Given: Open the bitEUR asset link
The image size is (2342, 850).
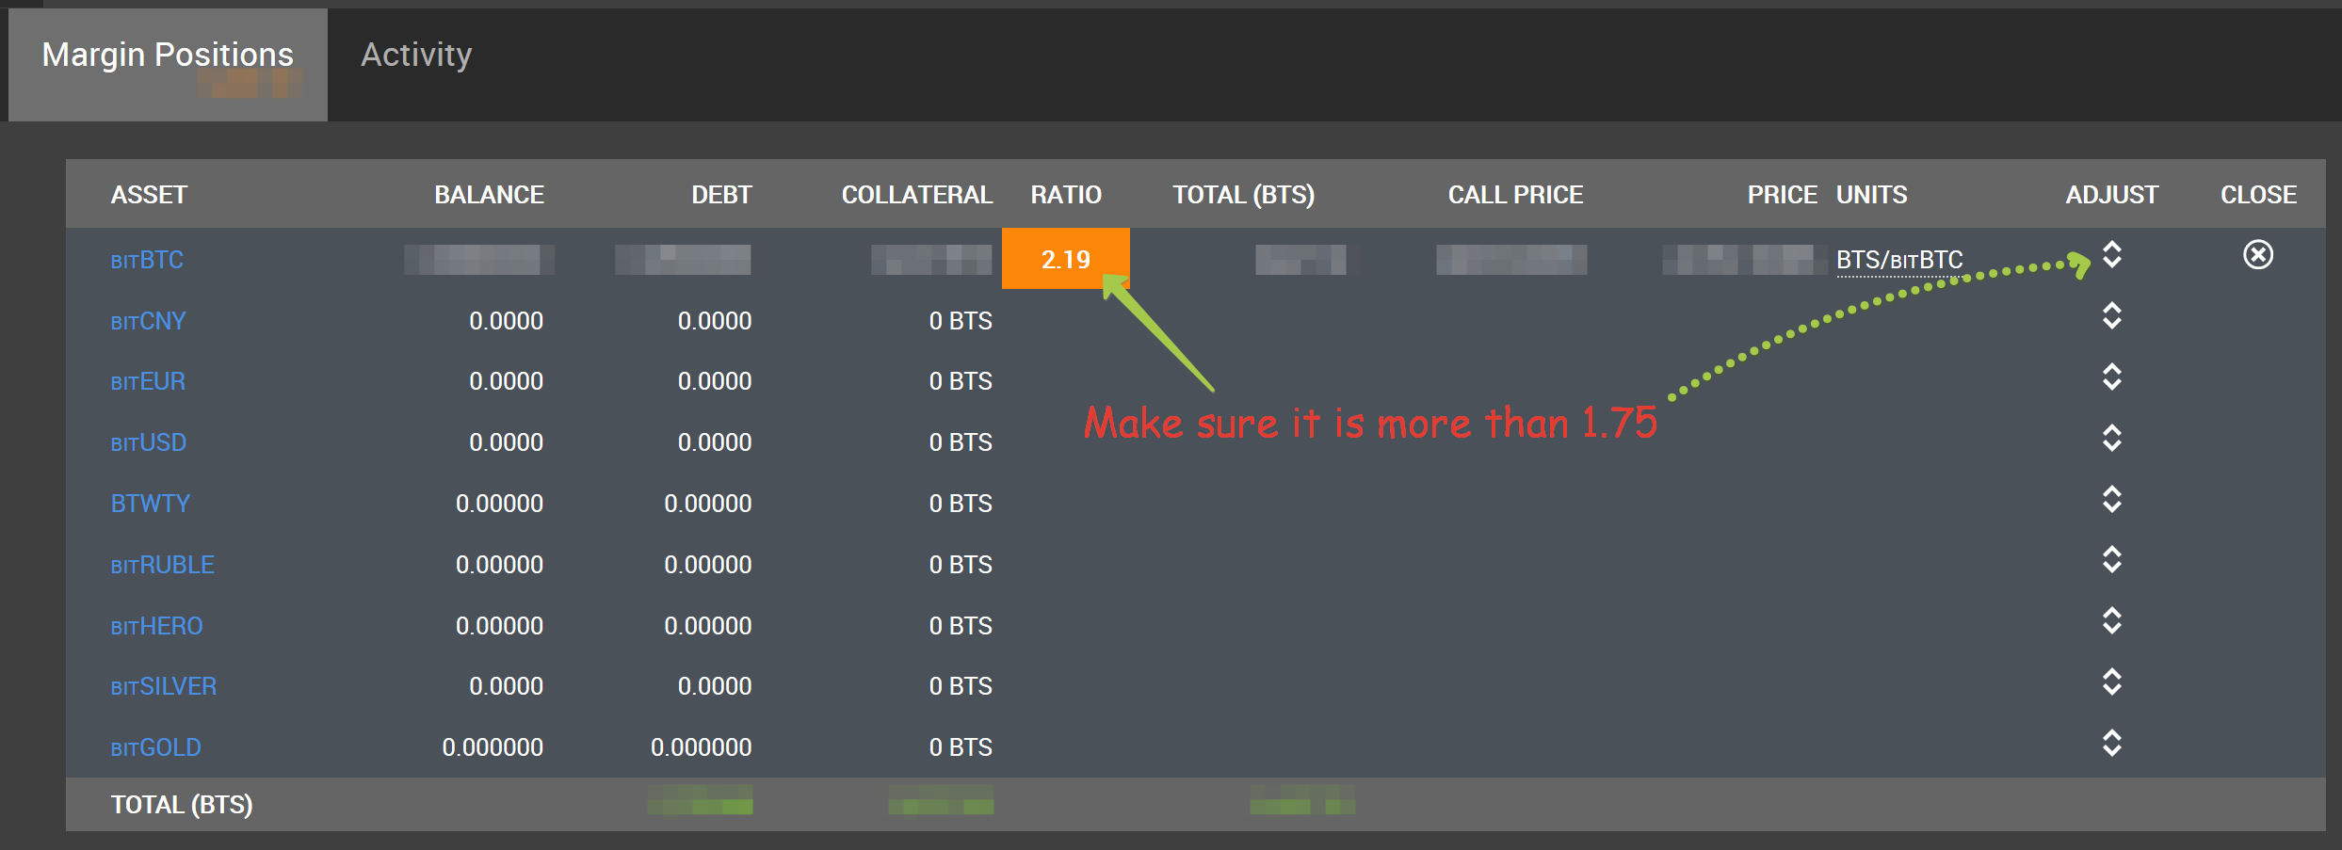Looking at the screenshot, I should tap(148, 382).
